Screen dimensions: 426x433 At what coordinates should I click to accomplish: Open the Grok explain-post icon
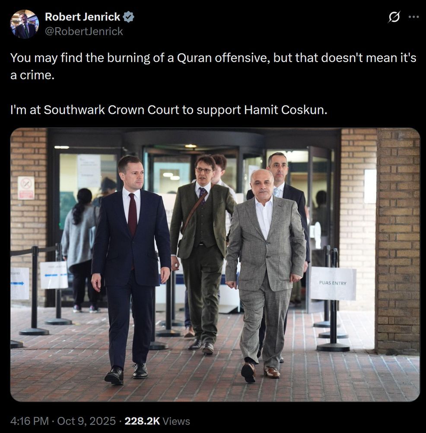[394, 17]
